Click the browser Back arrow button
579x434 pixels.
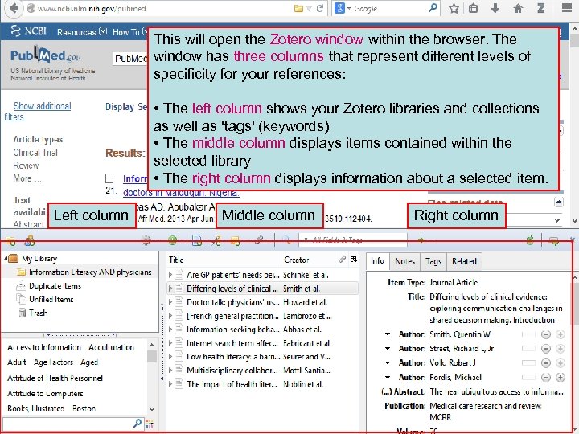click(14, 8)
